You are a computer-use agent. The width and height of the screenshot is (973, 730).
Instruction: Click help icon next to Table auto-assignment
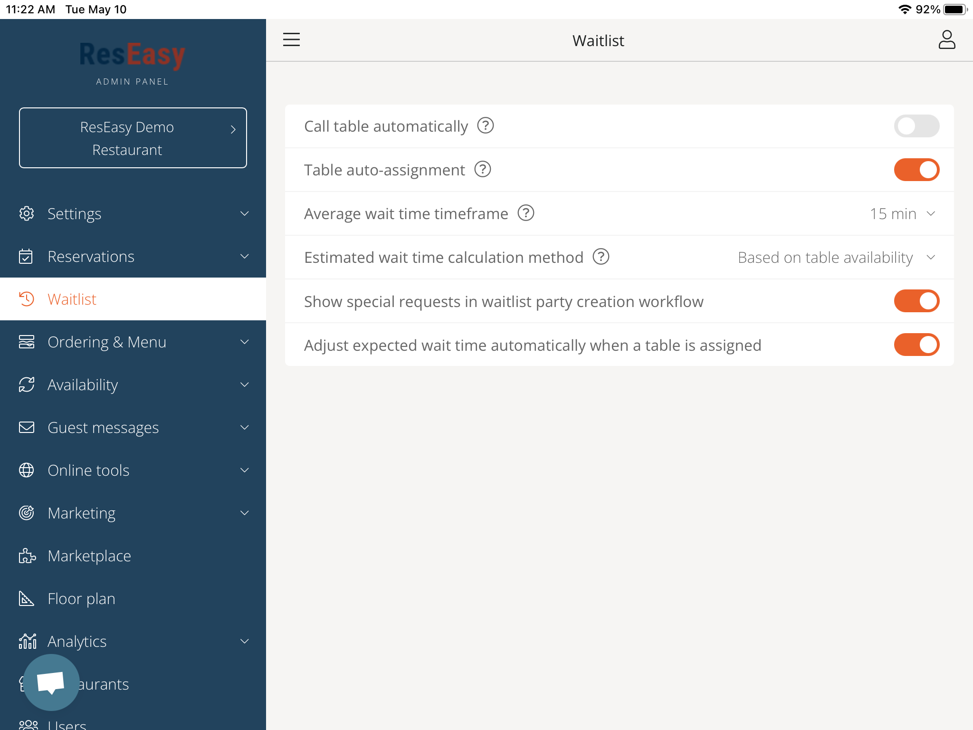pos(483,170)
